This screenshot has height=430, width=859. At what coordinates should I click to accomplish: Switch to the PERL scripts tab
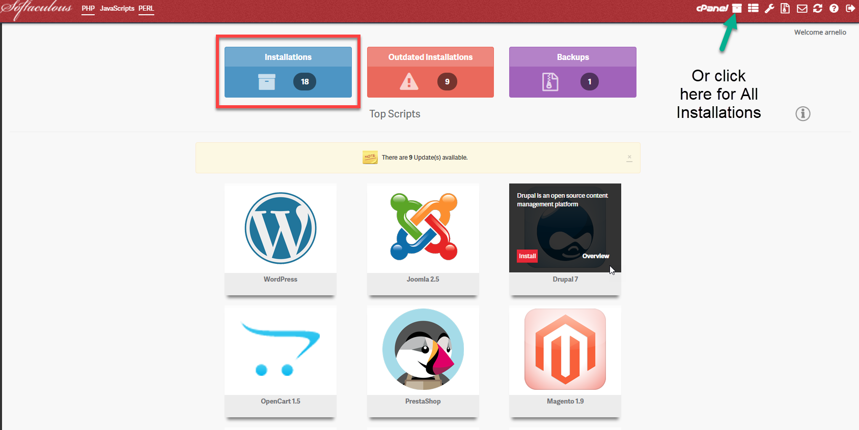click(146, 9)
